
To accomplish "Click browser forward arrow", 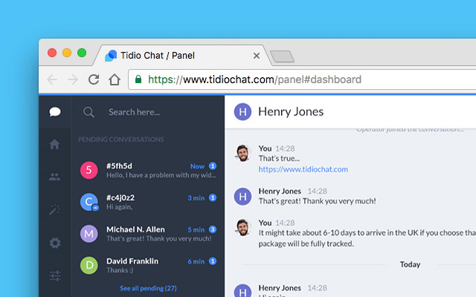I will (73, 79).
